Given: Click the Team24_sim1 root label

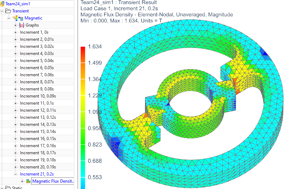Looking at the screenshot, I should tap(17, 4).
